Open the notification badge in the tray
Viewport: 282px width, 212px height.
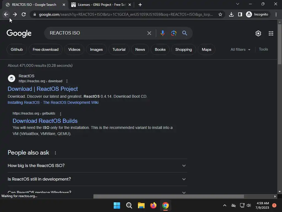point(274,205)
